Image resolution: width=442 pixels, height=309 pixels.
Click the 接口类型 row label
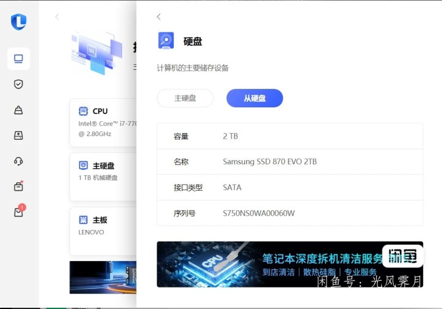coord(188,188)
